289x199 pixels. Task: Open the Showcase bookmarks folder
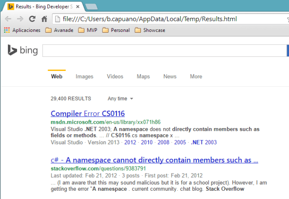tap(150, 30)
